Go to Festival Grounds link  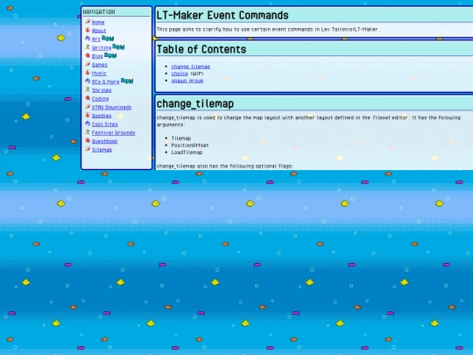coord(113,133)
